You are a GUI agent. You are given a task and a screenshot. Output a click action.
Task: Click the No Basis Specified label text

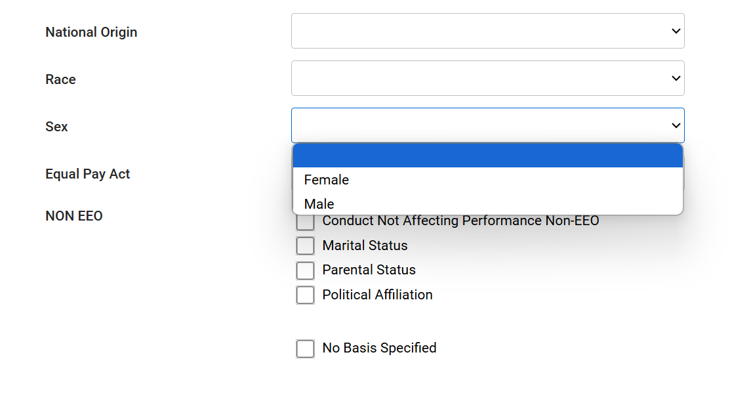pos(379,348)
